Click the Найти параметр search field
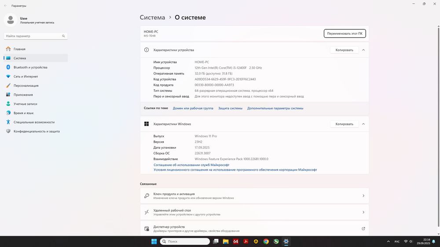Screen dimensions: 440x247 pyautogui.click(x=36, y=36)
